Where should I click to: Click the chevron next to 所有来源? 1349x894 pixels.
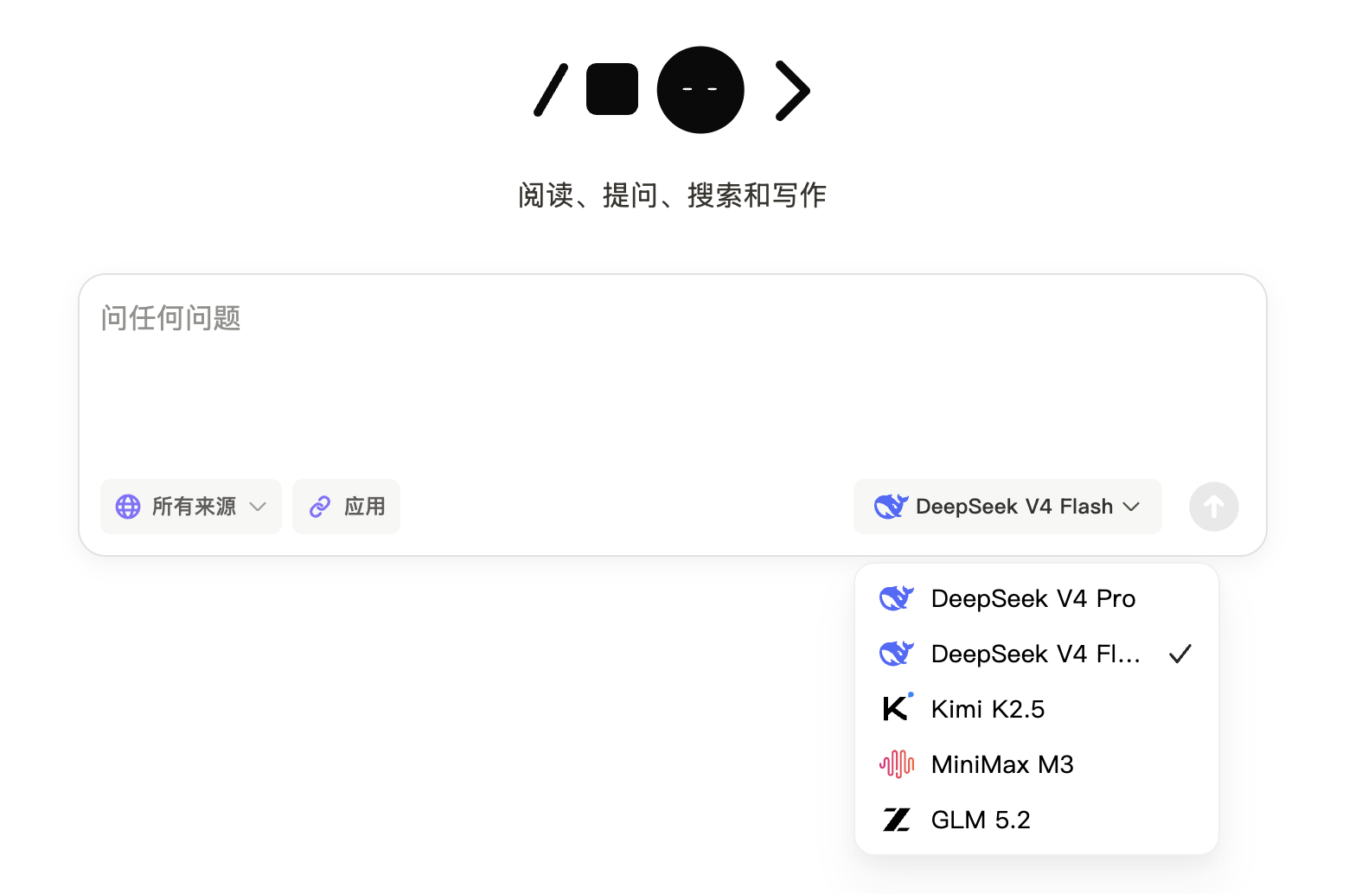(x=258, y=507)
